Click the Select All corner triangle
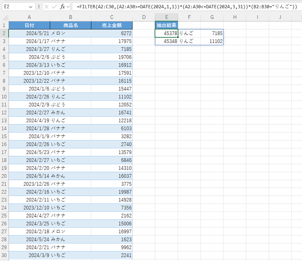Screen dimensions: 302x261 tap(4, 17)
